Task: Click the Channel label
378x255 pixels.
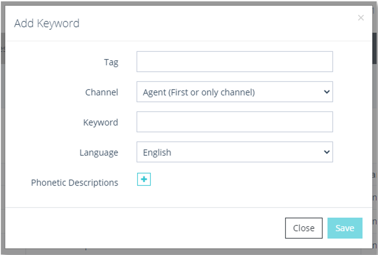Action: coord(102,92)
